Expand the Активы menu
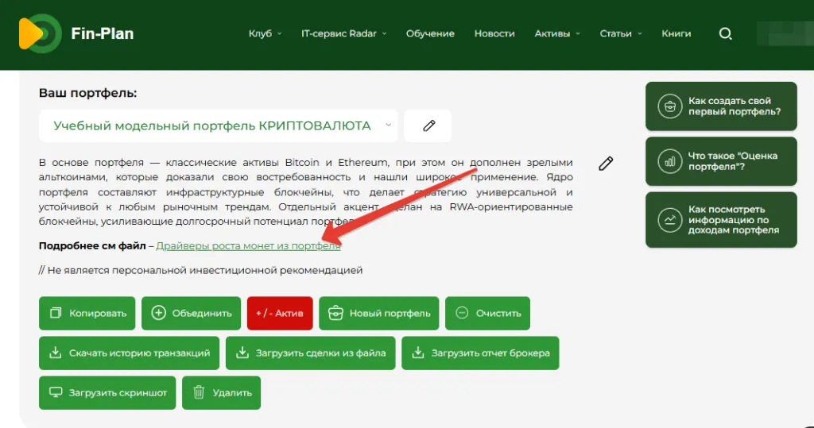This screenshot has height=428, width=814. 556,33
